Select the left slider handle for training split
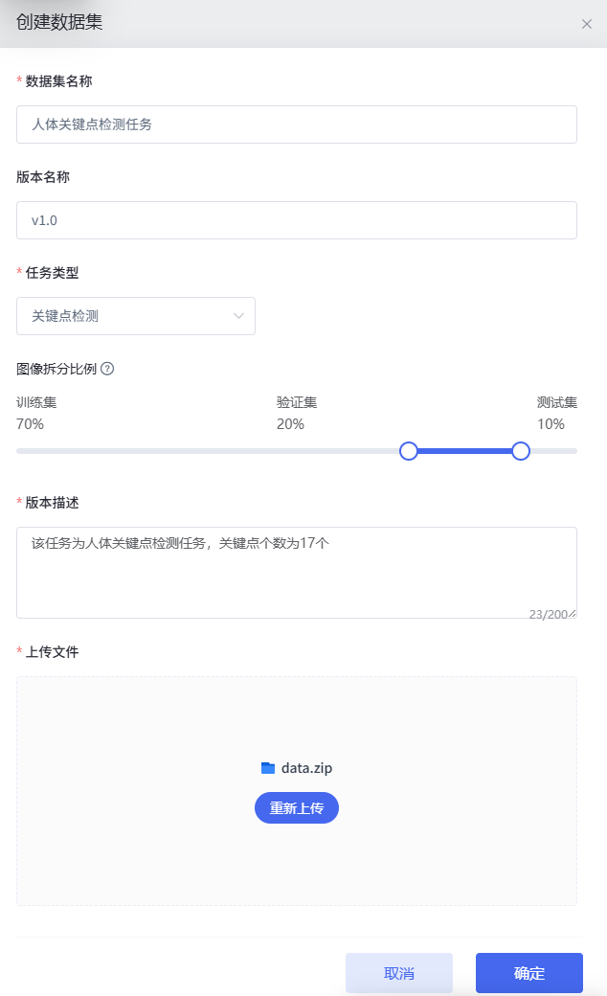 409,451
